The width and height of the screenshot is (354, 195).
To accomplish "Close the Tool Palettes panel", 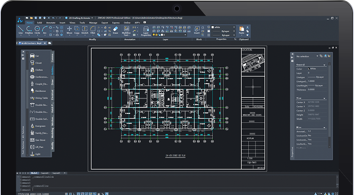I will tap(23, 51).
